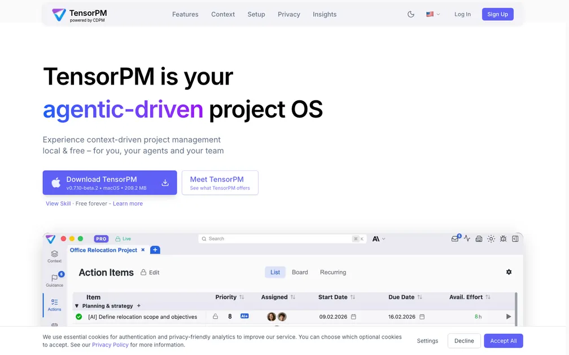
Task: Click the TensorPM logo in header
Action: tap(80, 15)
